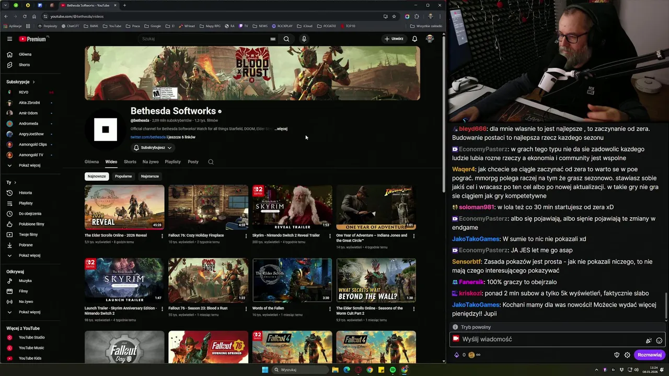Click the Chrome address bar URL
The image size is (669, 376).
tap(77, 16)
